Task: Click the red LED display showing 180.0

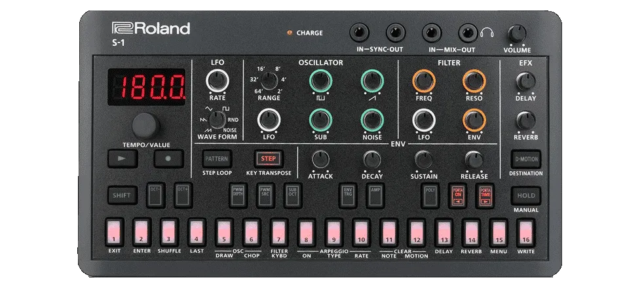Action: point(147,87)
